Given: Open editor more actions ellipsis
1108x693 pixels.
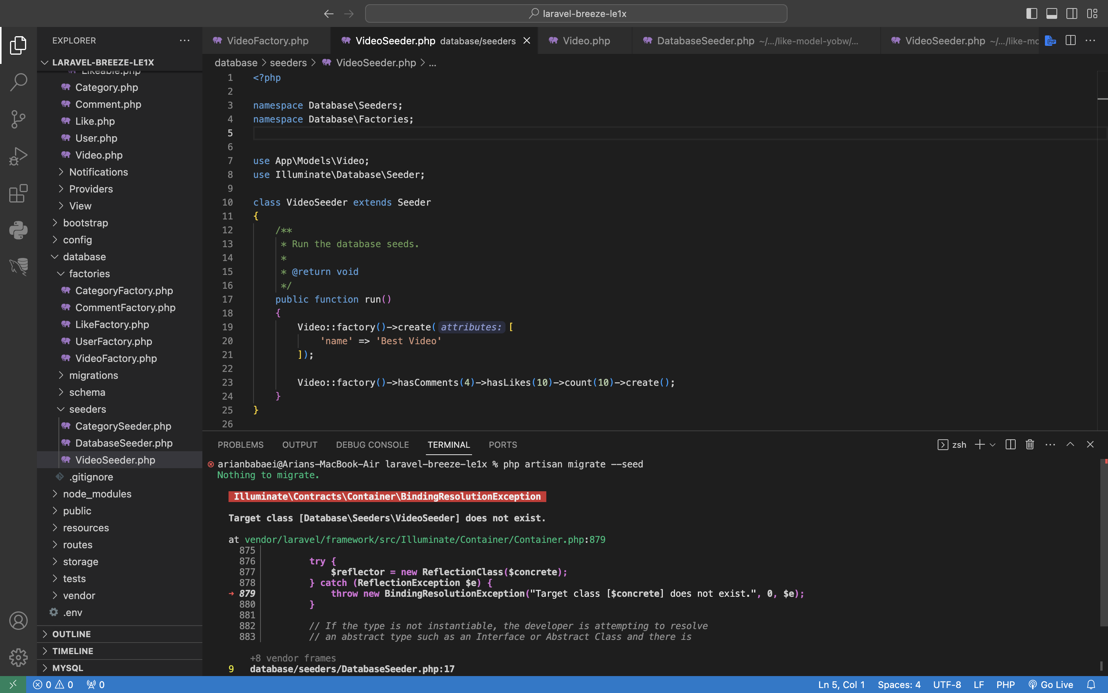Looking at the screenshot, I should 1091,40.
